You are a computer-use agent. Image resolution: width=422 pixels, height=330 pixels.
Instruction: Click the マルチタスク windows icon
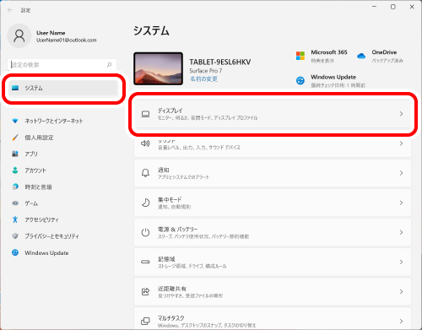point(145,321)
